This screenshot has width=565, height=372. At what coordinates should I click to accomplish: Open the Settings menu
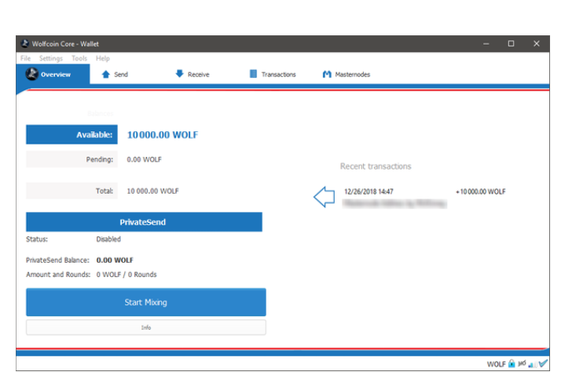coord(51,58)
